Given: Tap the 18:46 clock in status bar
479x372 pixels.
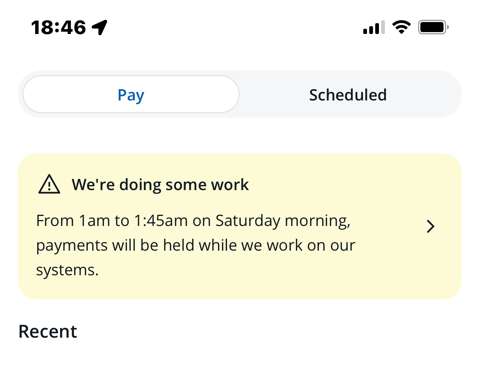Looking at the screenshot, I should coord(59,28).
